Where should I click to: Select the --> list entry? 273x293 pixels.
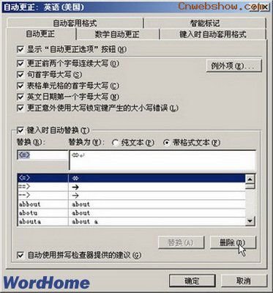132,196
